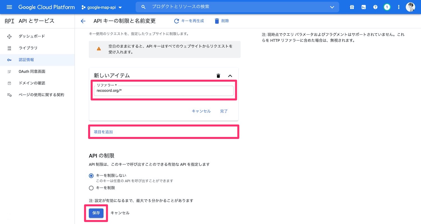Open the notifications icon showing one alert
This screenshot has height=224, width=421.
(x=387, y=7)
